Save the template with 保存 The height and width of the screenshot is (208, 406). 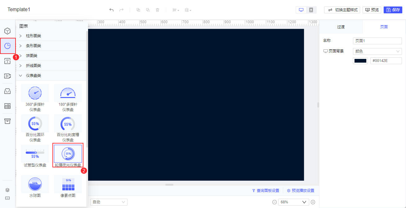[393, 10]
